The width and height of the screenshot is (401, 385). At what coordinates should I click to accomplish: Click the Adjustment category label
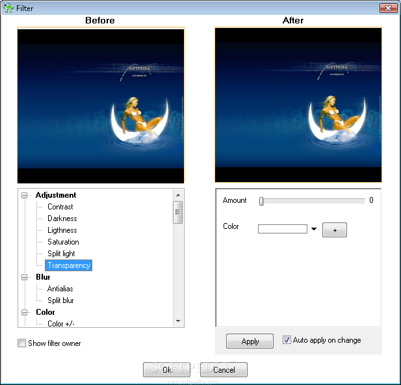tap(56, 195)
